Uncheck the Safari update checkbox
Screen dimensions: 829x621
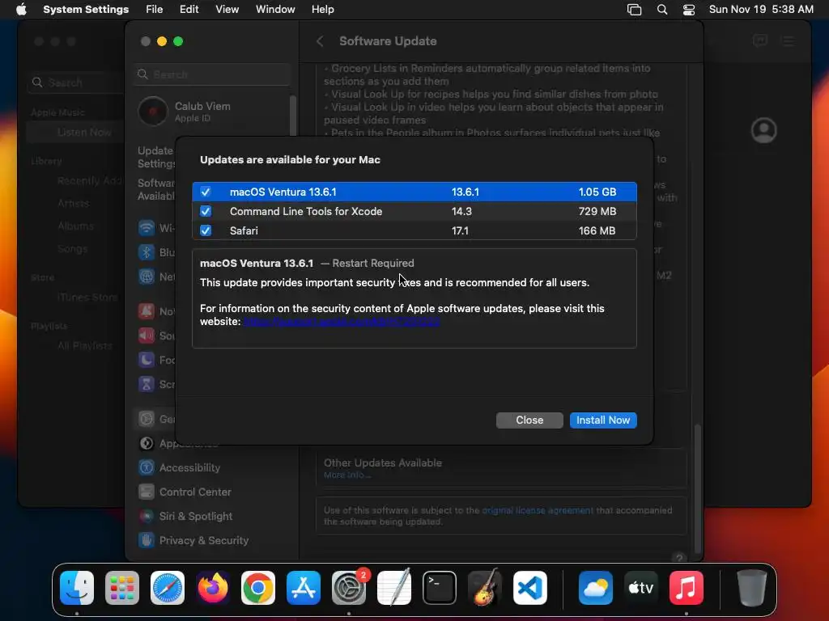[x=206, y=230]
